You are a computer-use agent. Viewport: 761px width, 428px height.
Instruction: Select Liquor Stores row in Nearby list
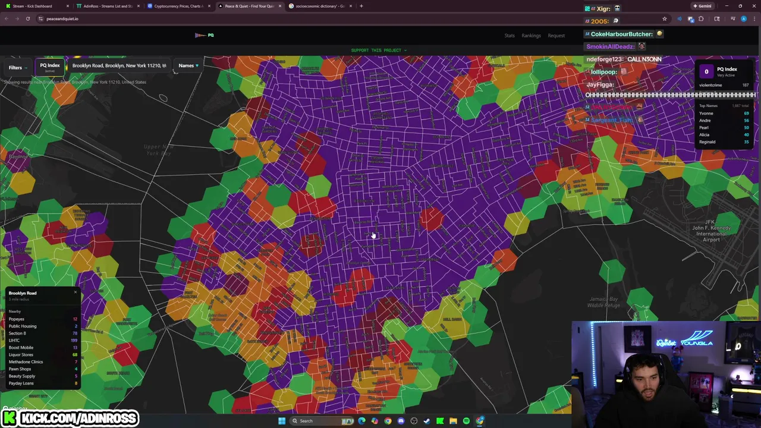(x=43, y=355)
